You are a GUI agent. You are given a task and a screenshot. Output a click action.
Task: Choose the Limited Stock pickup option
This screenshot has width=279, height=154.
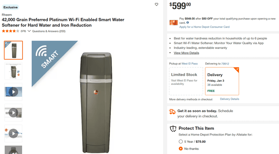point(186,81)
